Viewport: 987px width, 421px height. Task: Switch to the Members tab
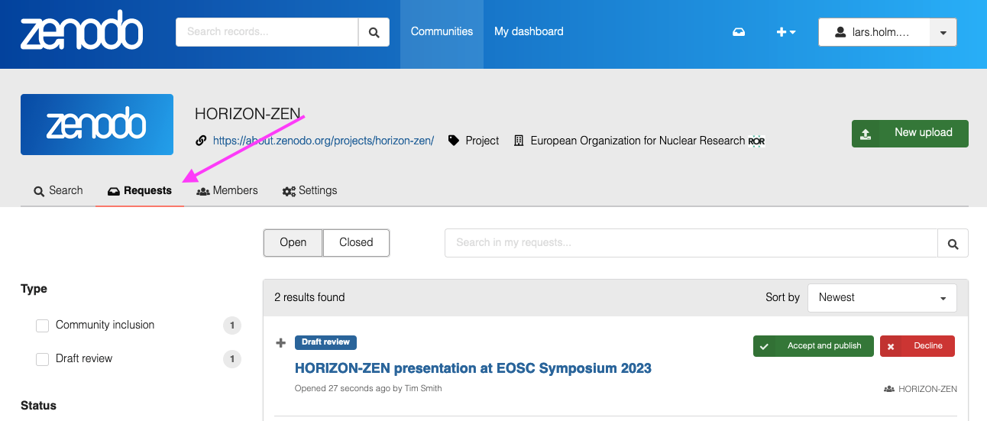[x=227, y=190]
